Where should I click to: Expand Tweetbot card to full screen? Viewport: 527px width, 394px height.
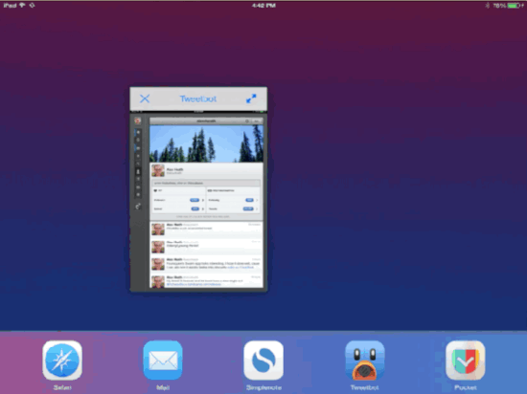pyautogui.click(x=251, y=98)
